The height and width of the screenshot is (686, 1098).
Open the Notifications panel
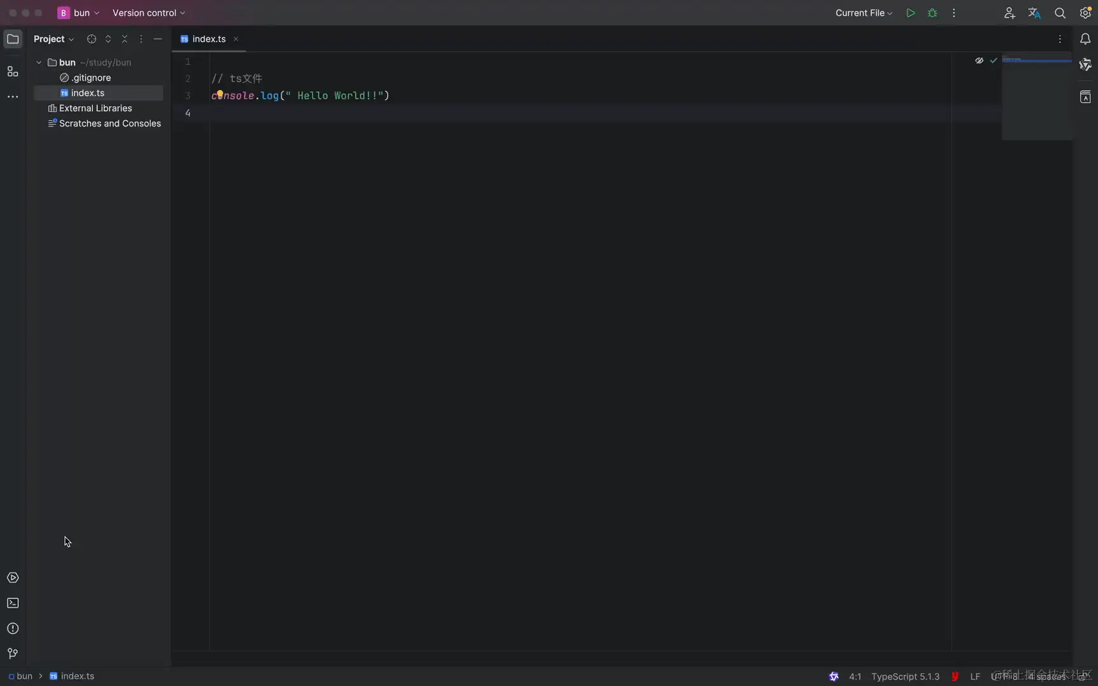(x=1085, y=39)
